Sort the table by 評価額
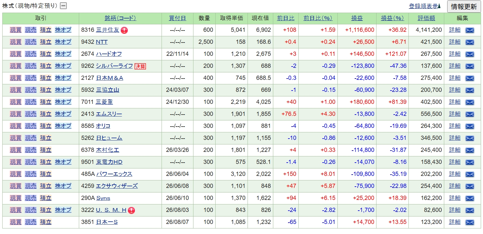Viewport: 483px width, 234px height. coord(426,18)
